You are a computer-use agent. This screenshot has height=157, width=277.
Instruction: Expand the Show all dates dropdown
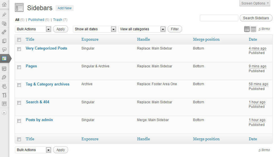pyautogui.click(x=95, y=29)
